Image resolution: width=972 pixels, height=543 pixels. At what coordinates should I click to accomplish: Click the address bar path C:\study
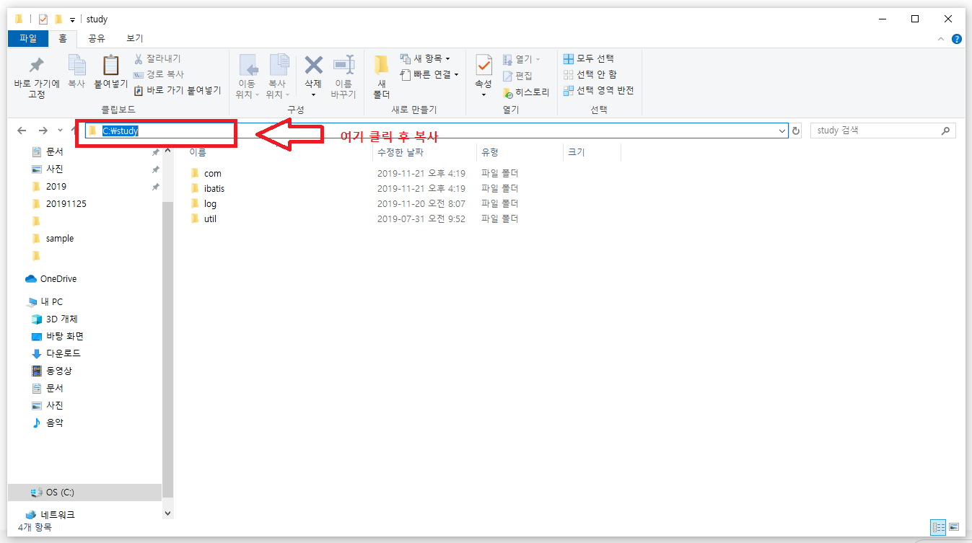click(x=121, y=131)
